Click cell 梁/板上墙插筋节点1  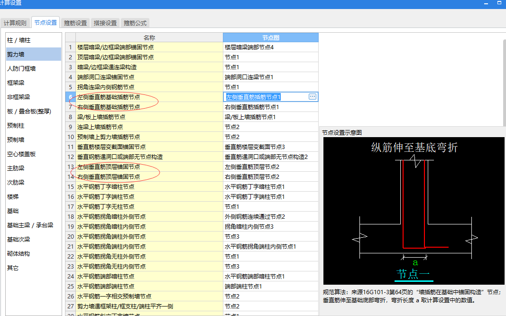(271, 117)
